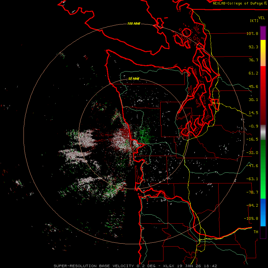Click the TH threshold label in legend

[256, 232]
